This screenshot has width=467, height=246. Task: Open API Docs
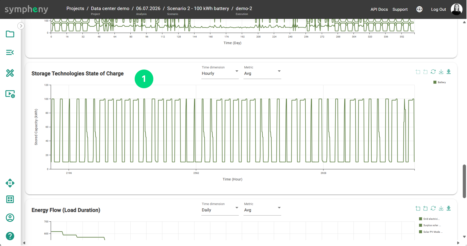point(379,9)
